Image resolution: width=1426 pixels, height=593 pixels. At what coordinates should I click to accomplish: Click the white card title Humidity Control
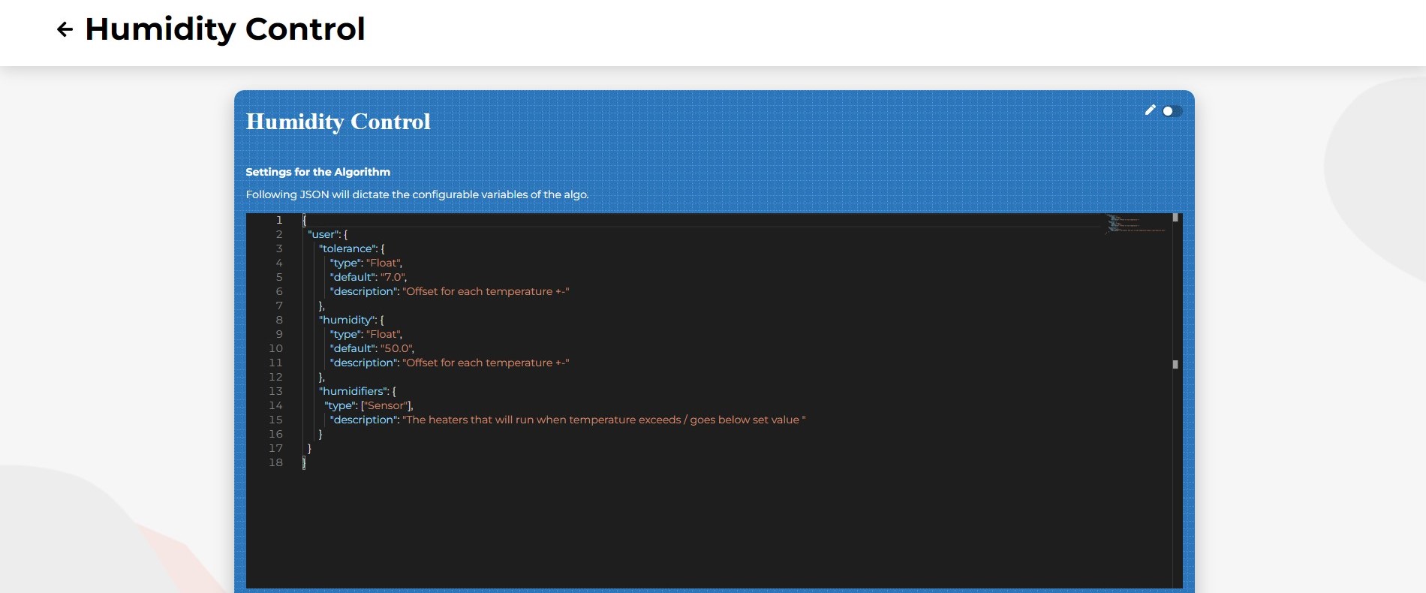338,122
